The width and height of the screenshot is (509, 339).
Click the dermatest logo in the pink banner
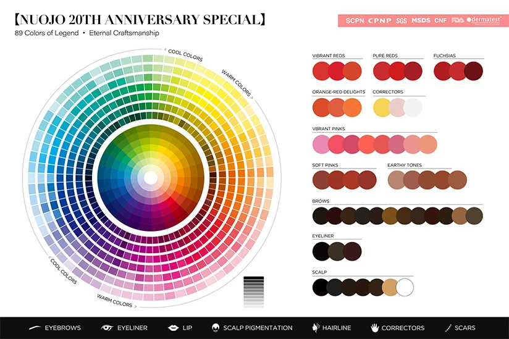coord(484,20)
